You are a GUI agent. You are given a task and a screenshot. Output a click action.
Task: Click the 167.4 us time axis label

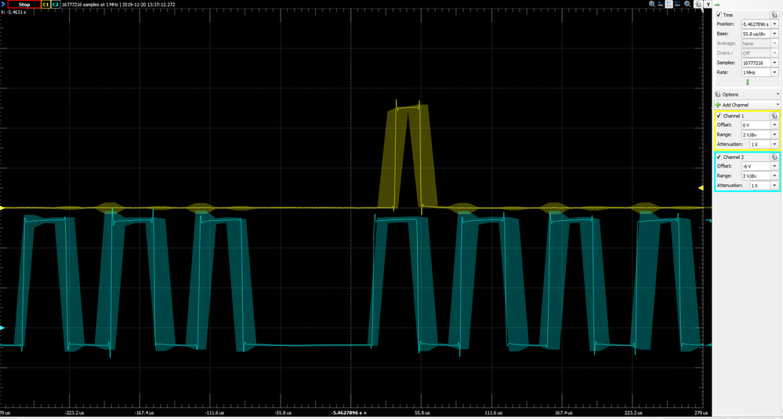point(564,413)
